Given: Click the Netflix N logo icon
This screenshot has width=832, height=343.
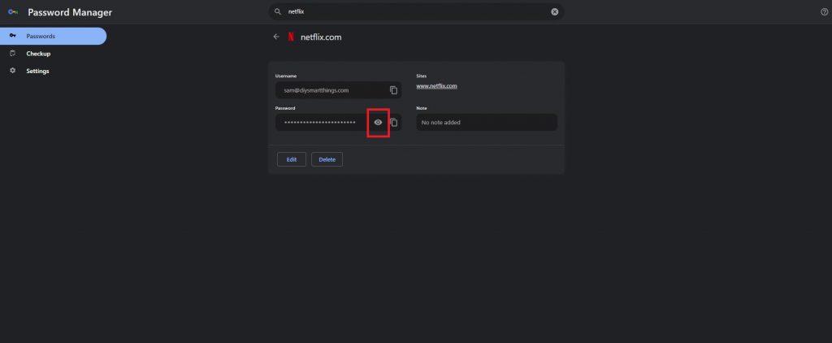Looking at the screenshot, I should tap(291, 37).
